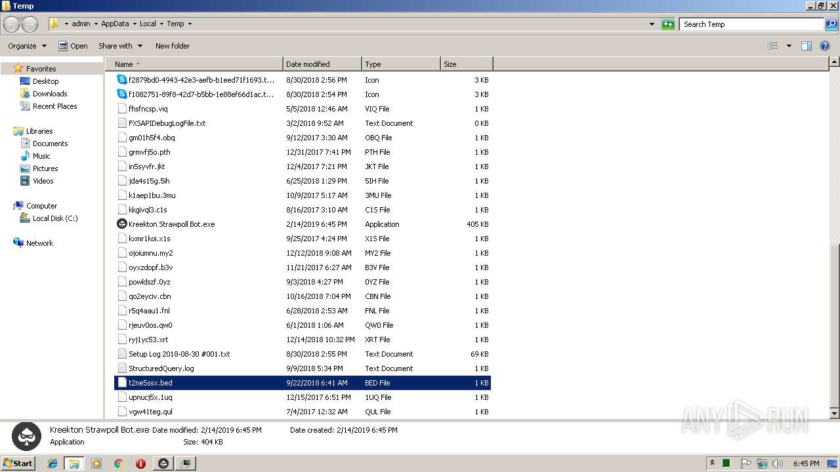840x472 pixels.
Task: Click the vertical scrollbar up arrow
Action: pos(834,62)
